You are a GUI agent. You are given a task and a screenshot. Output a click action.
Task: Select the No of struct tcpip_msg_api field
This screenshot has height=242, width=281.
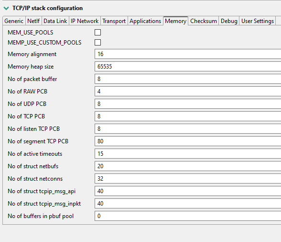coord(188,191)
